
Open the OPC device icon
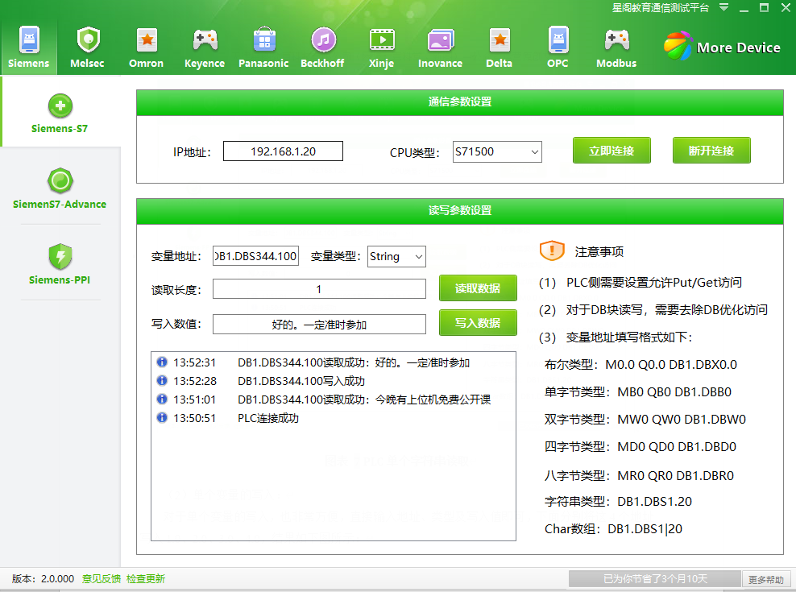point(558,40)
